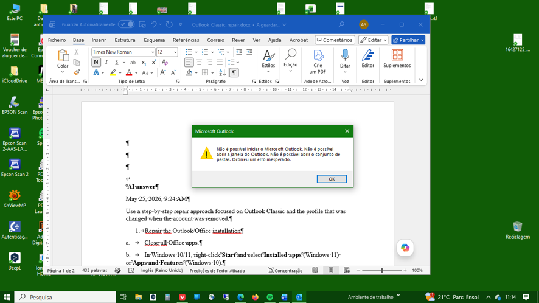Open Suplementos add-ins

pyautogui.click(x=397, y=58)
